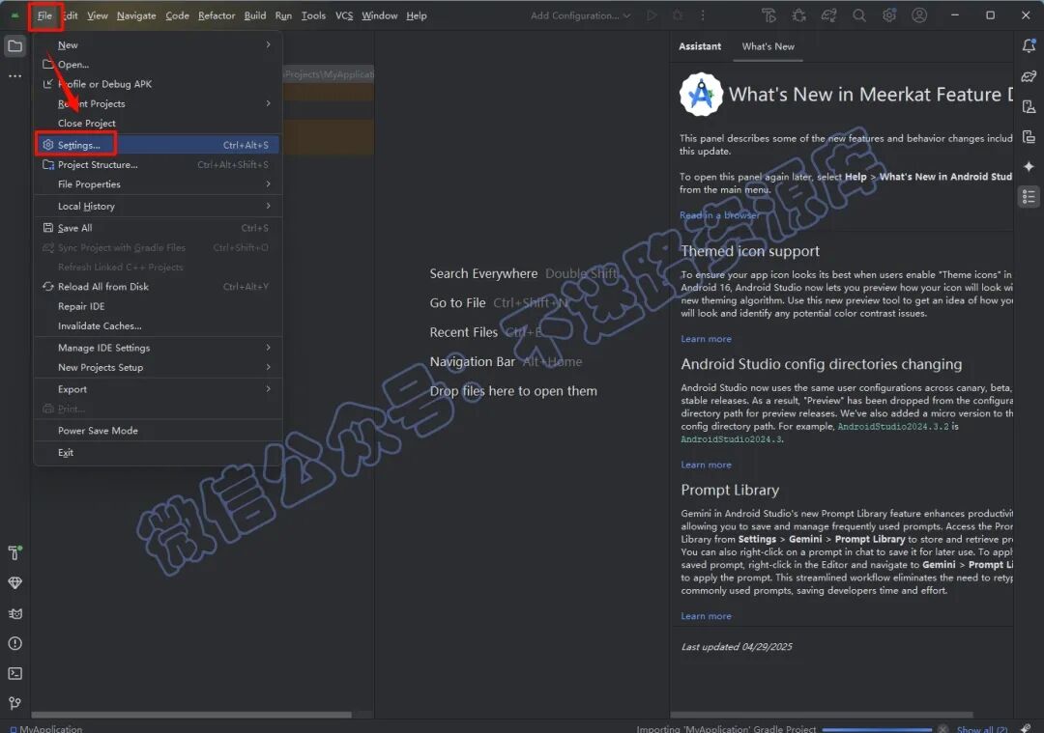This screenshot has height=733, width=1044.
Task: Open Terminal icon in left sidebar
Action: [14, 674]
